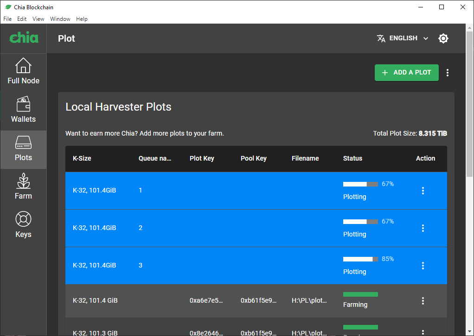Image resolution: width=474 pixels, height=336 pixels.
Task: Open the Edit menu
Action: coord(22,19)
